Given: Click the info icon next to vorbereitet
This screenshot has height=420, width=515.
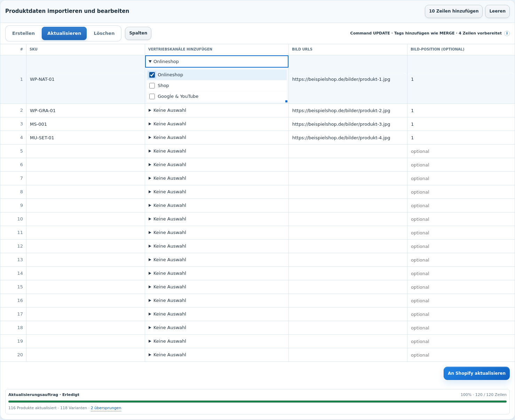Looking at the screenshot, I should pyautogui.click(x=507, y=33).
